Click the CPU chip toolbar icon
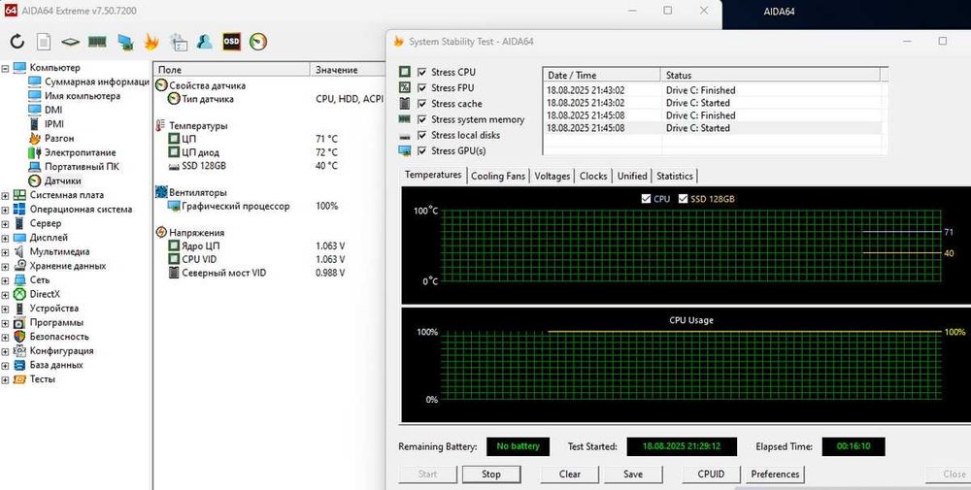Image resolution: width=971 pixels, height=490 pixels. (71, 42)
